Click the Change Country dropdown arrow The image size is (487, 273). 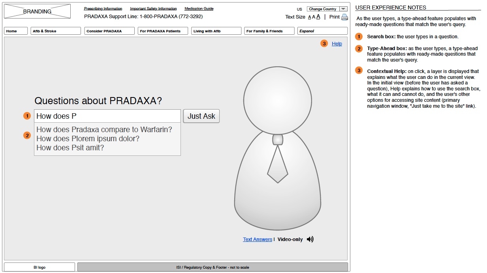343,9
